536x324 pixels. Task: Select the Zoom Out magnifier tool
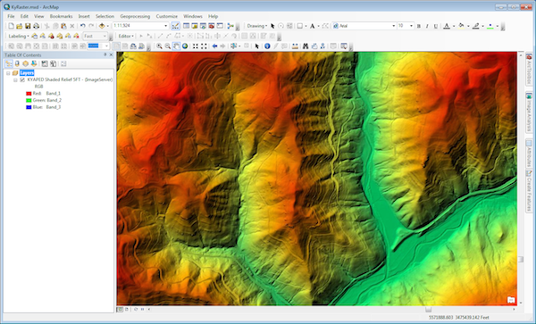[x=168, y=46]
